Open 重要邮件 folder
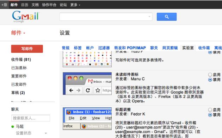Image resolution: width=222 pixels, height=138 pixels. coord(19,76)
